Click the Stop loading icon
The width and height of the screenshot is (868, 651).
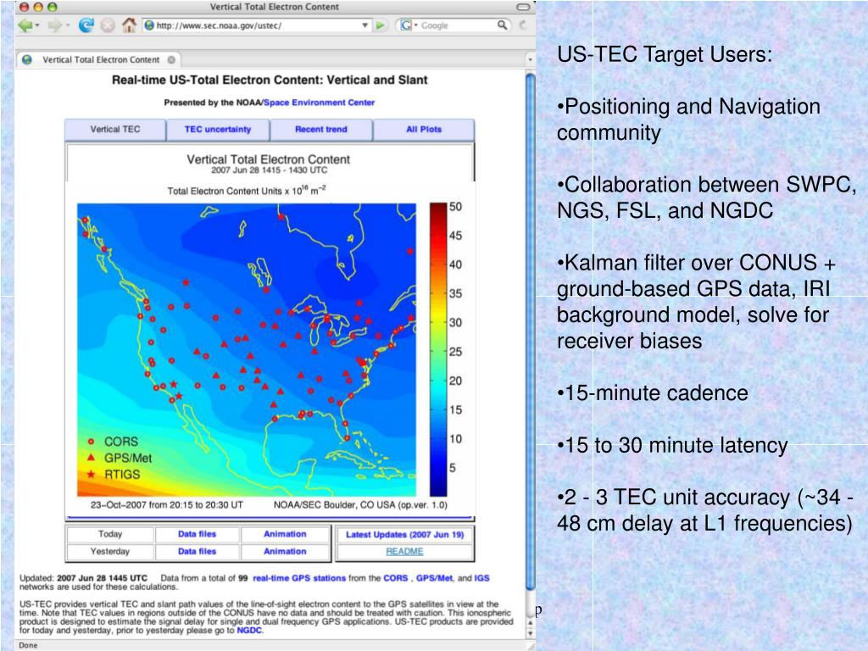click(x=108, y=25)
